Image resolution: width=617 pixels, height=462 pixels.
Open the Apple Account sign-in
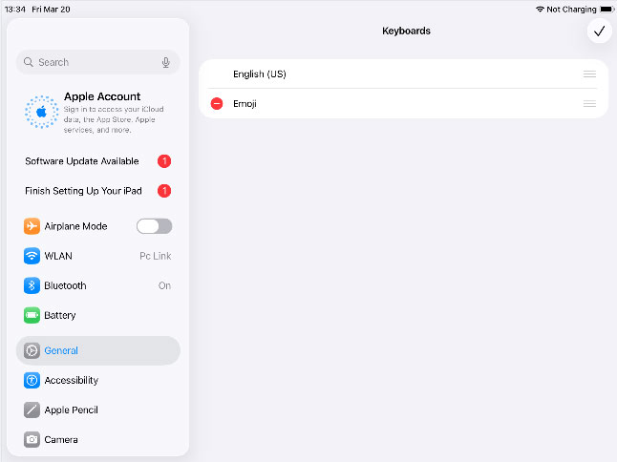pos(98,113)
